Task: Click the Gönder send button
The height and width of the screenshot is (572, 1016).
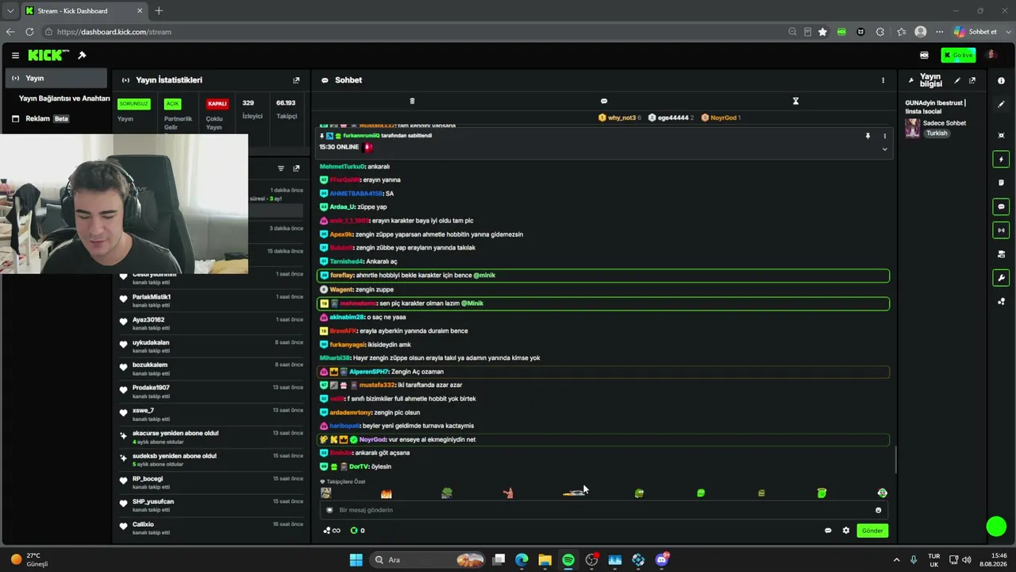Action: point(872,531)
